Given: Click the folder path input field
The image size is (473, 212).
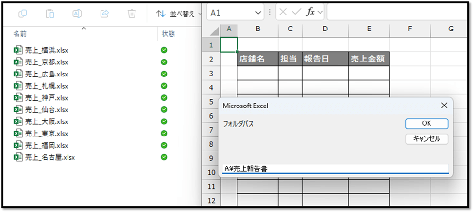Looking at the screenshot, I should (335, 168).
